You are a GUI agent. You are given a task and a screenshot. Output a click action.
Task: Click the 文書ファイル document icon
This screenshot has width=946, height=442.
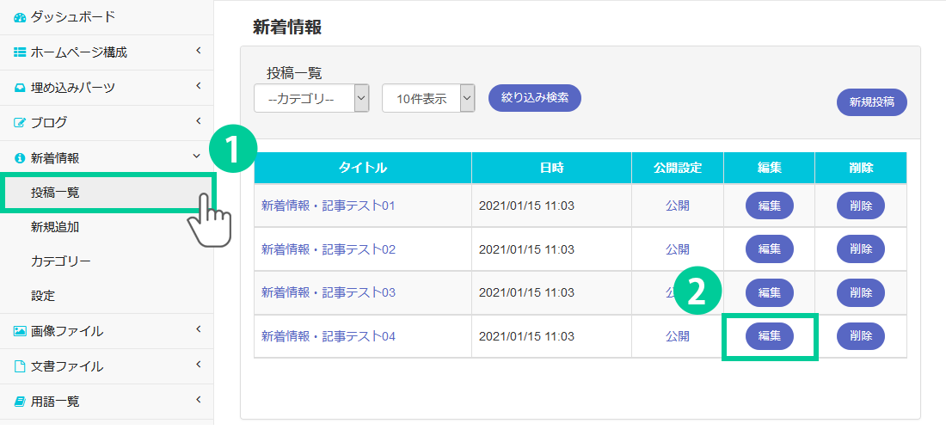pyautogui.click(x=20, y=366)
